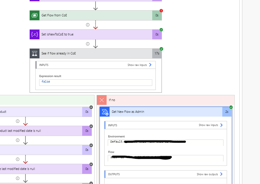Click the green success checkmark on Set isNewToCoE

point(162,29)
